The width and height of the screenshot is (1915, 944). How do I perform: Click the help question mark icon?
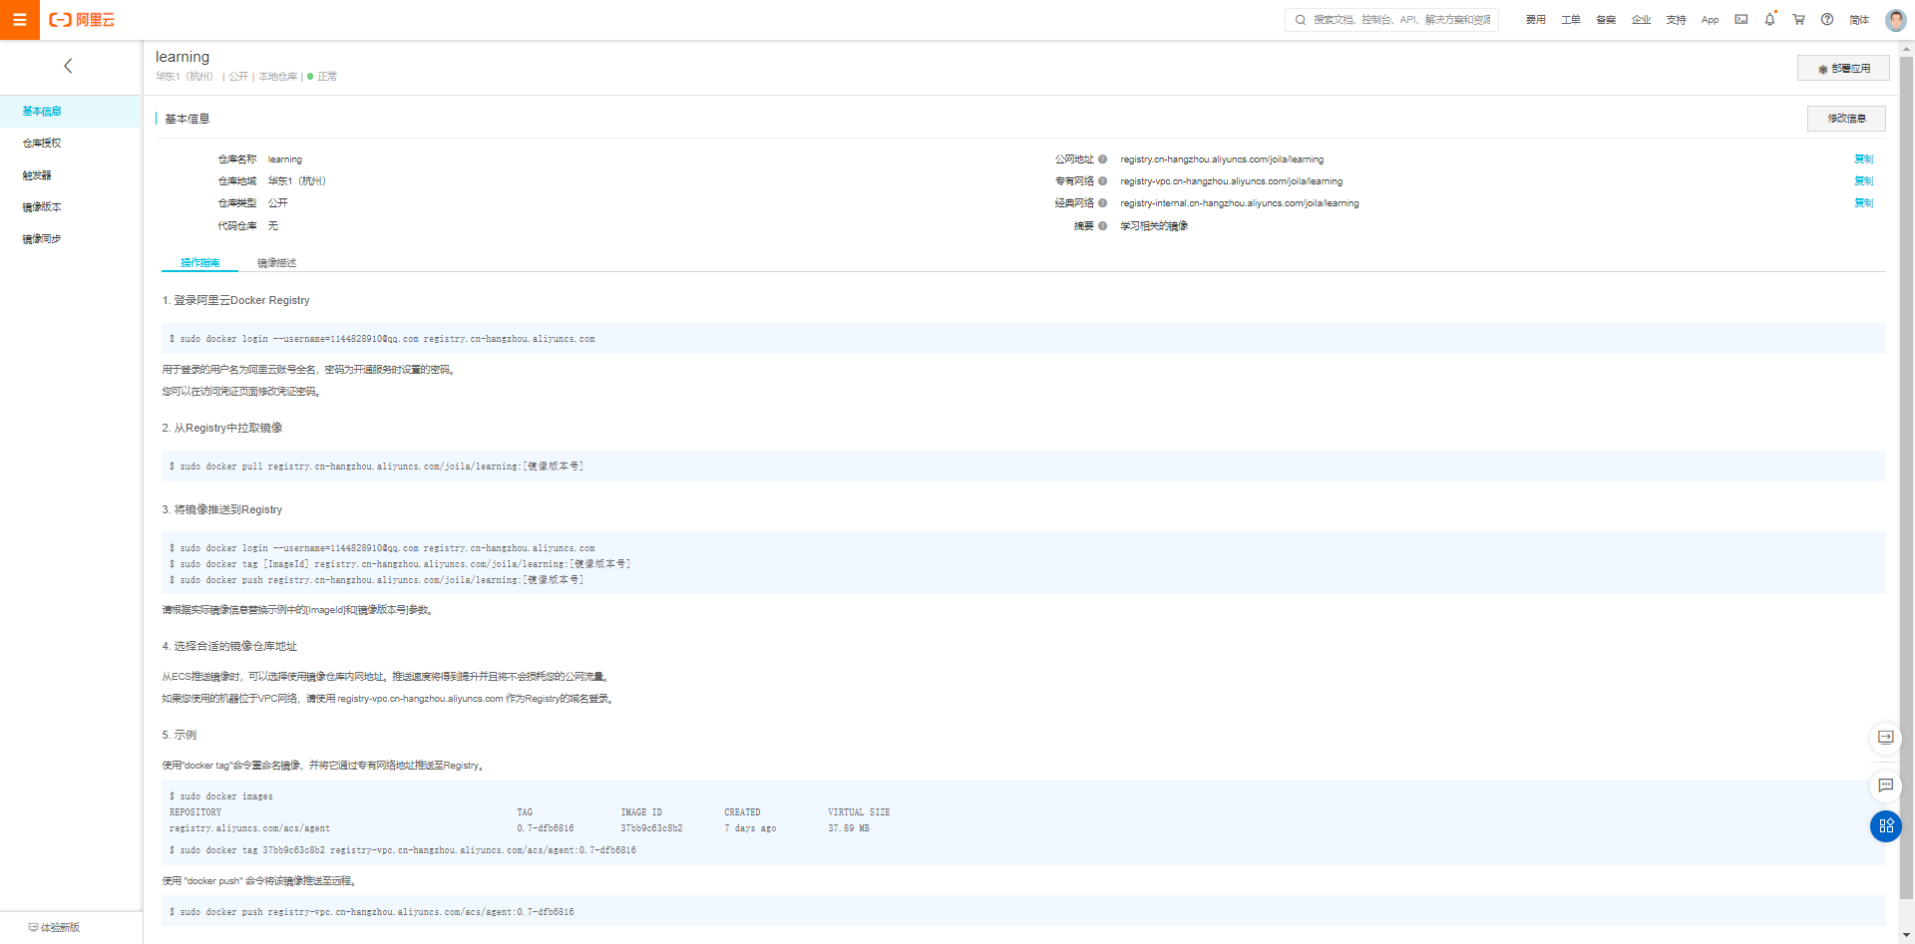tap(1827, 20)
